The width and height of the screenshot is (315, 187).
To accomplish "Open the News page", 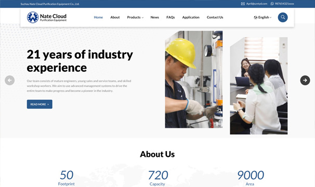I will [155, 18].
